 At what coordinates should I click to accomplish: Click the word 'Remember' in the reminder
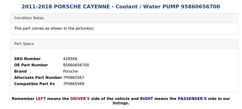23,99
